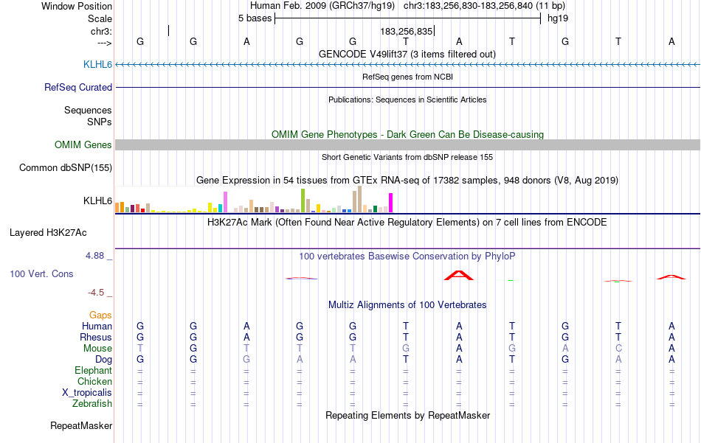Click the blue KLHL6 GENCODE track label
This screenshot has height=443, width=701.
click(97, 64)
